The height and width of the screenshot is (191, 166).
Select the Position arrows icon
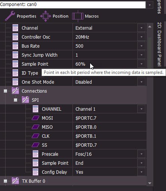(x=46, y=16)
